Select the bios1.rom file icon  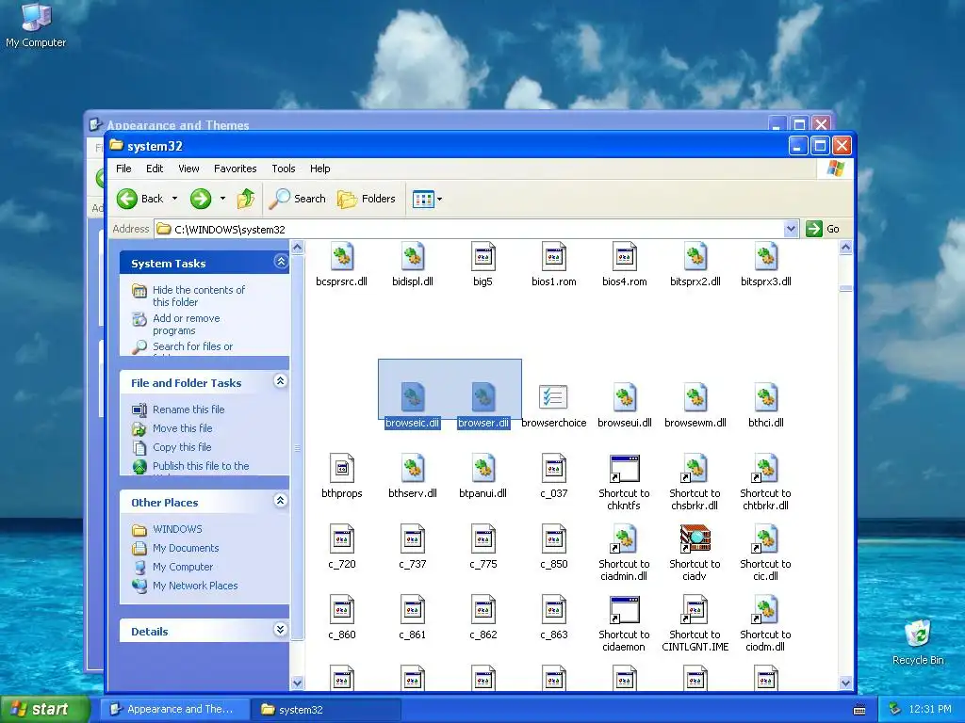[x=554, y=256]
